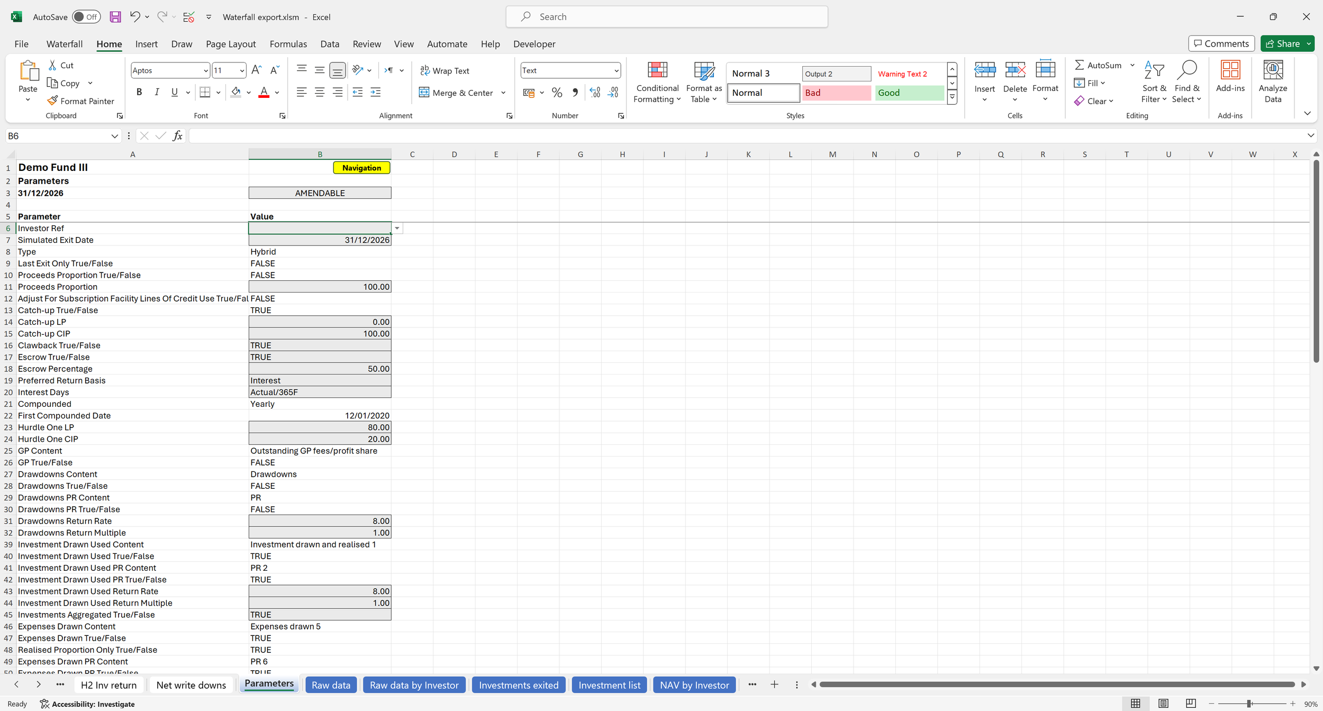Screen dimensions: 1323x711
Task: Open the Formulas ribbon tab
Action: click(288, 44)
